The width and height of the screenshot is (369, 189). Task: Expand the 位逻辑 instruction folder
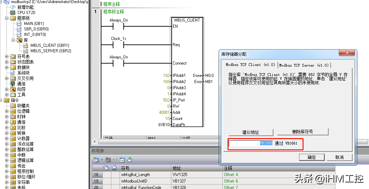click(x=7, y=111)
